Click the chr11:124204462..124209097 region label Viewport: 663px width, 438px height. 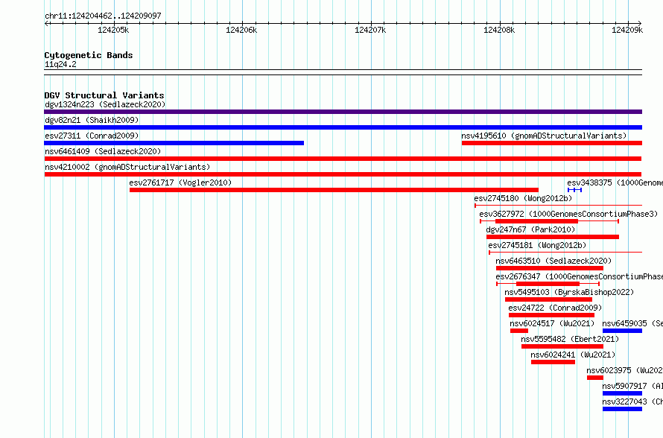103,16
